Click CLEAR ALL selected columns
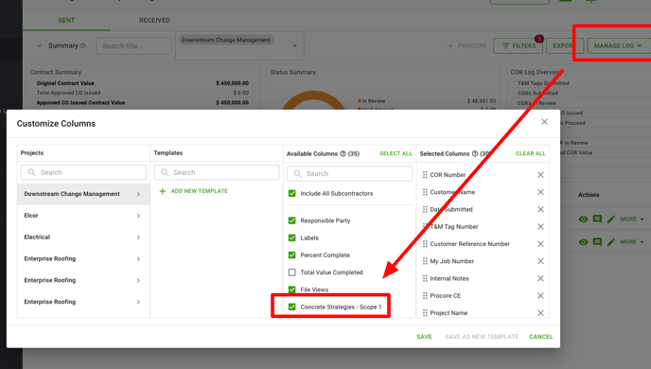The width and height of the screenshot is (651, 369). (531, 153)
